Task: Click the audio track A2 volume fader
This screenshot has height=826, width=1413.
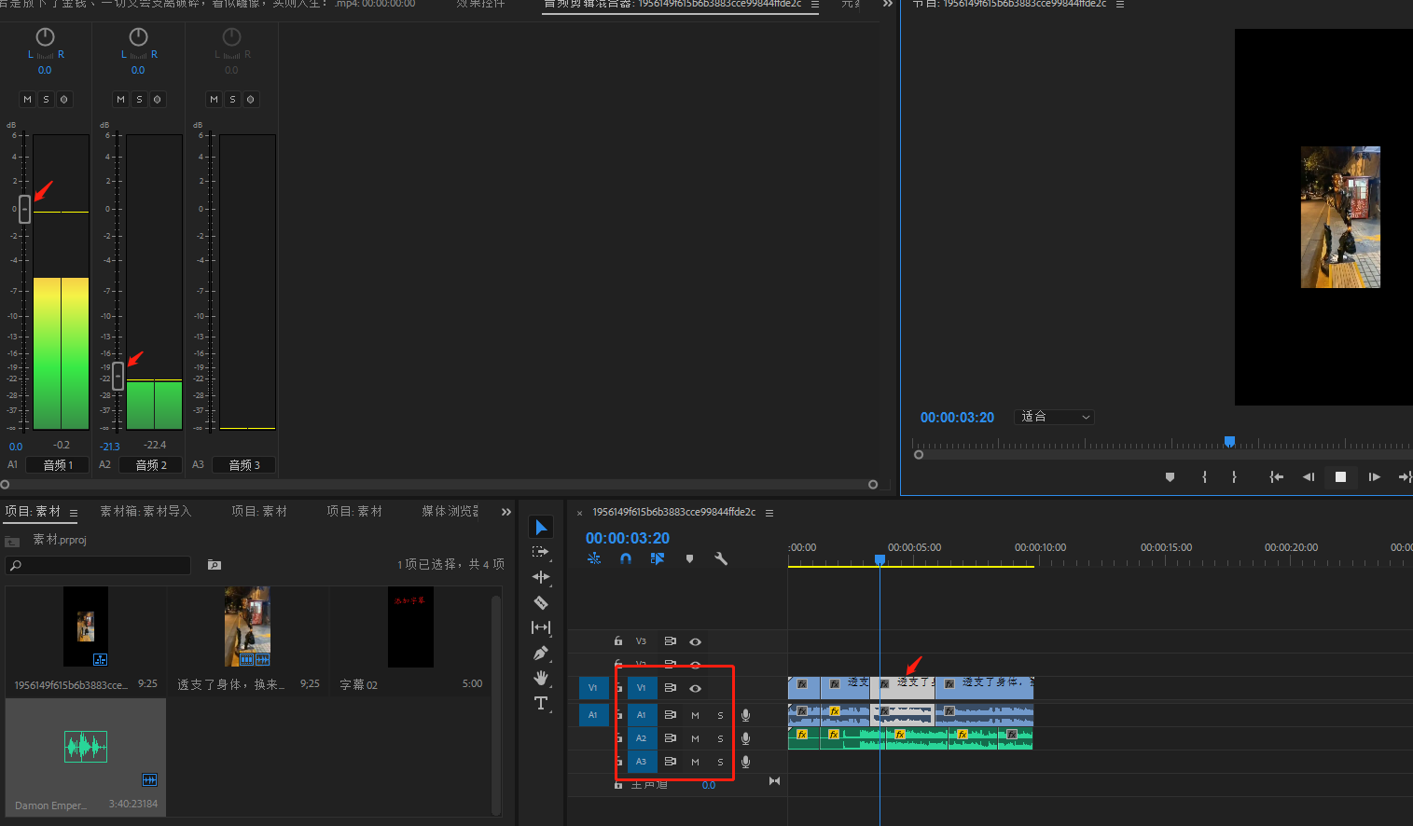Action: (x=118, y=376)
